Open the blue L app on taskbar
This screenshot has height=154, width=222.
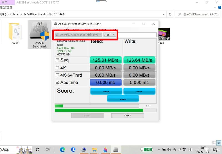[73, 150]
